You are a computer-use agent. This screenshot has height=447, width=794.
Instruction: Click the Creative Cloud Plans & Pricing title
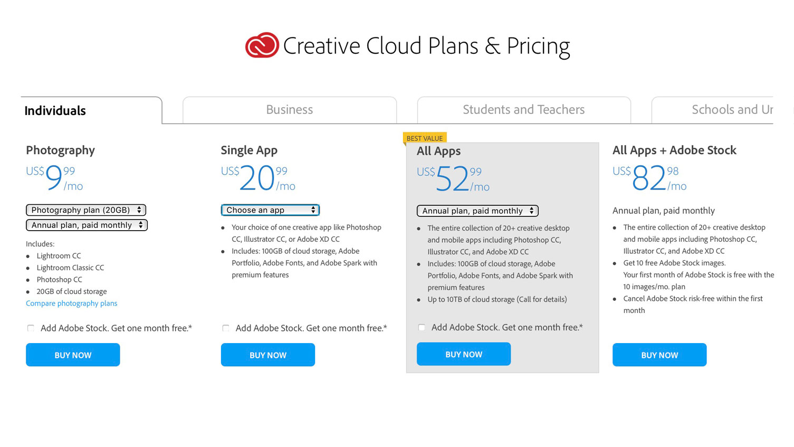(426, 46)
